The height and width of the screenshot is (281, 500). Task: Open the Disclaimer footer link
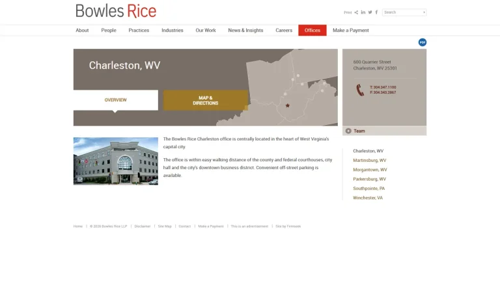coord(142,226)
